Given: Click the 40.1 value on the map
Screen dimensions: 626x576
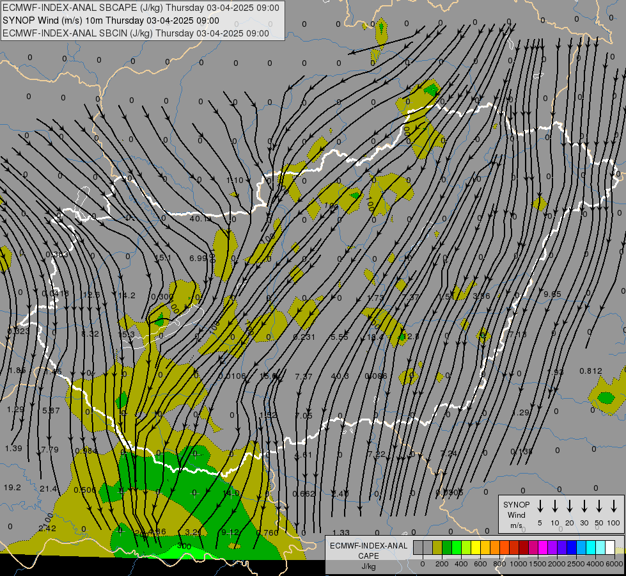Looking at the screenshot, I should (198, 219).
